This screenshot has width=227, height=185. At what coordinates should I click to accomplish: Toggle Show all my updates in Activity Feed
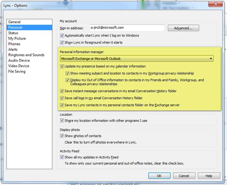pos(62,157)
